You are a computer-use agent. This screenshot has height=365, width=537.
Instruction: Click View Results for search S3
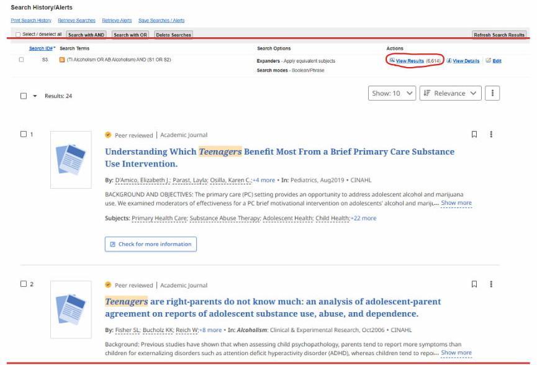click(410, 61)
